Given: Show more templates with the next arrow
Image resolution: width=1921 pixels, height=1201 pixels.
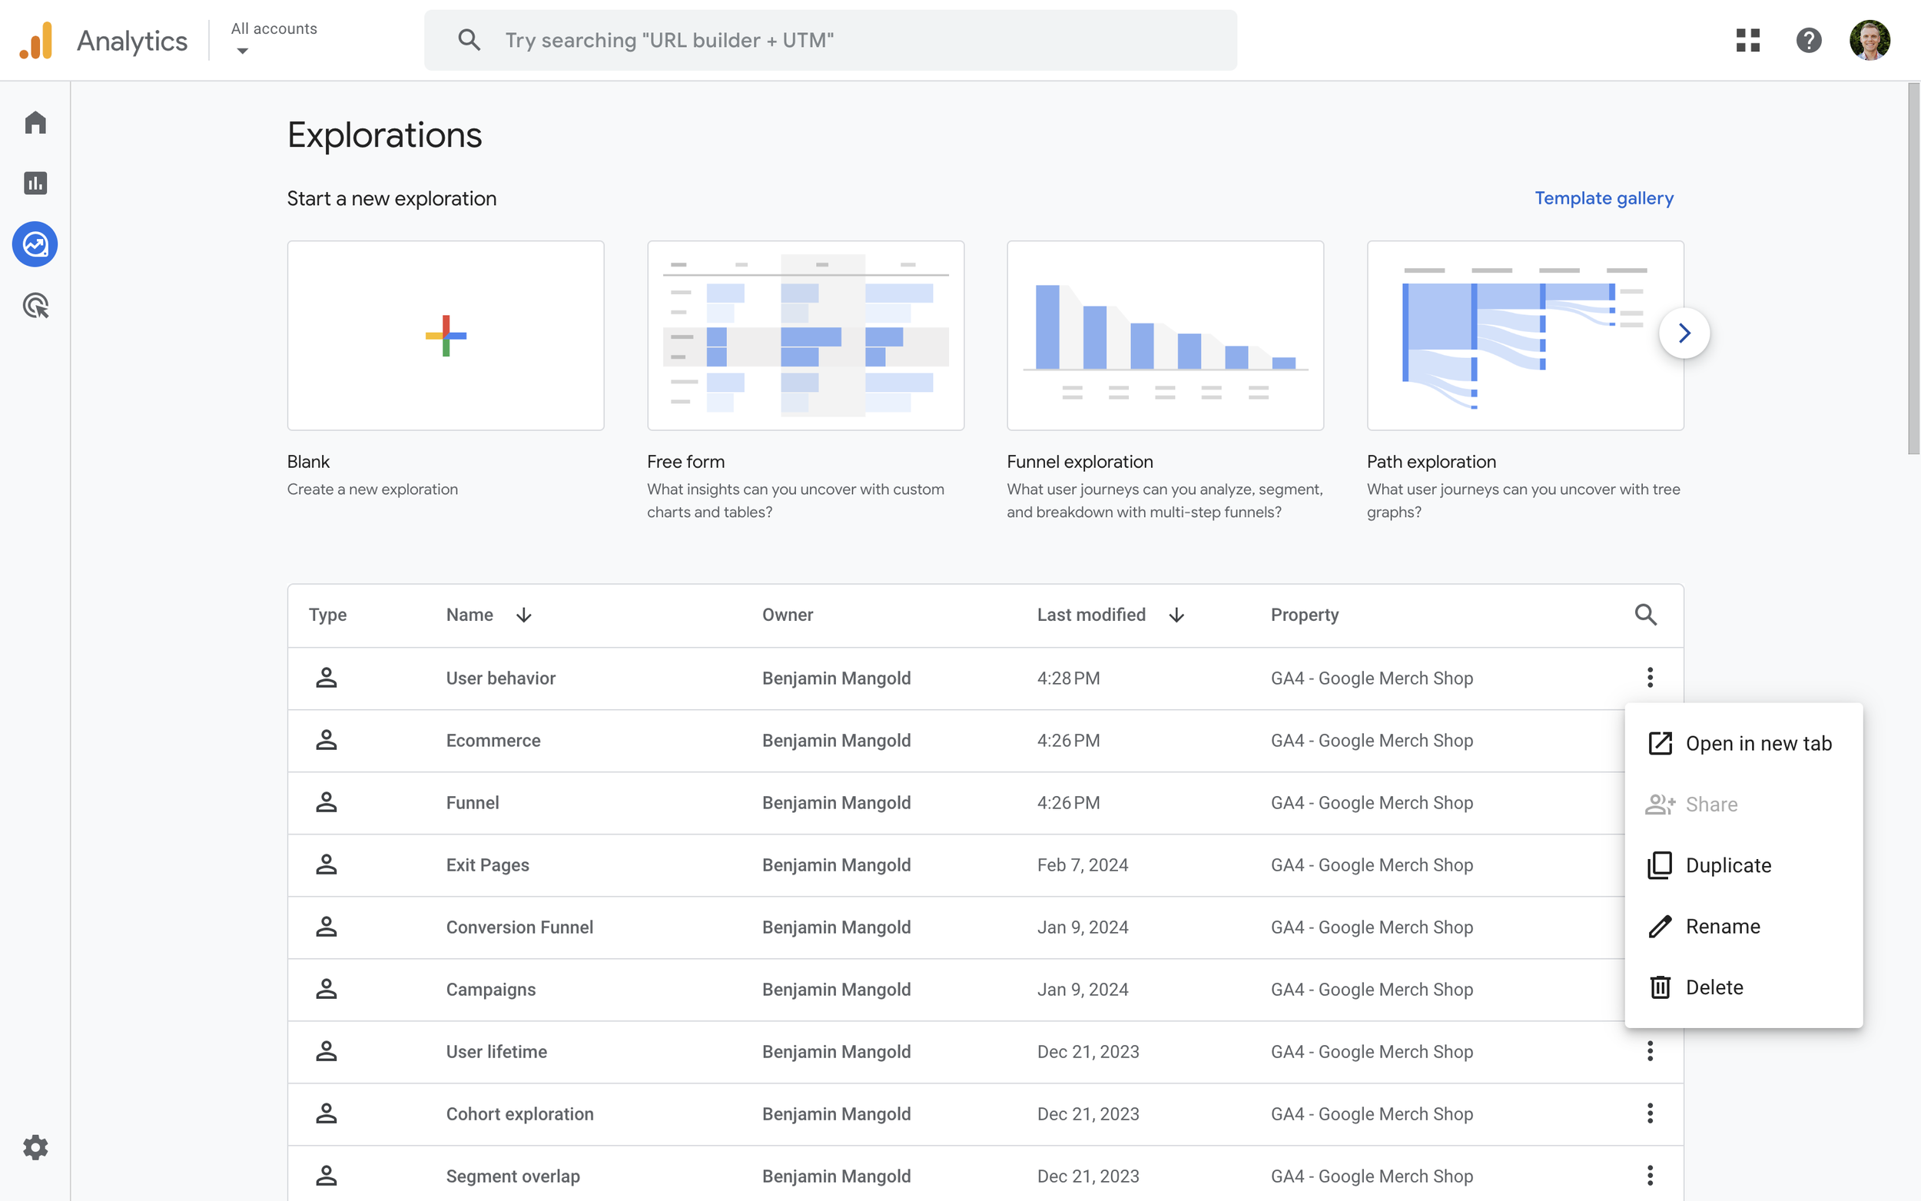Looking at the screenshot, I should pos(1684,333).
